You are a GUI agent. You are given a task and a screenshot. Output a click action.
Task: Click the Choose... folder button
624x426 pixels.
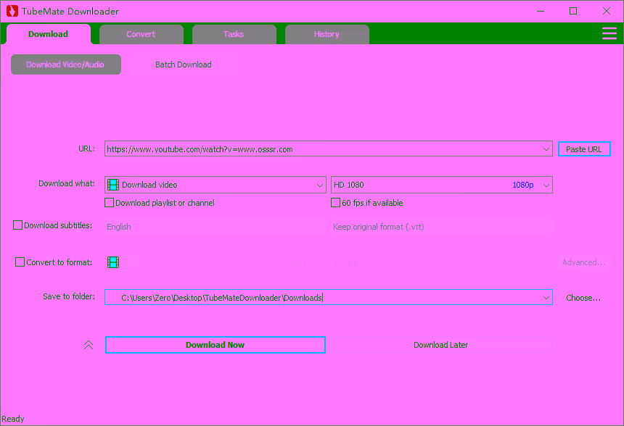(x=584, y=298)
